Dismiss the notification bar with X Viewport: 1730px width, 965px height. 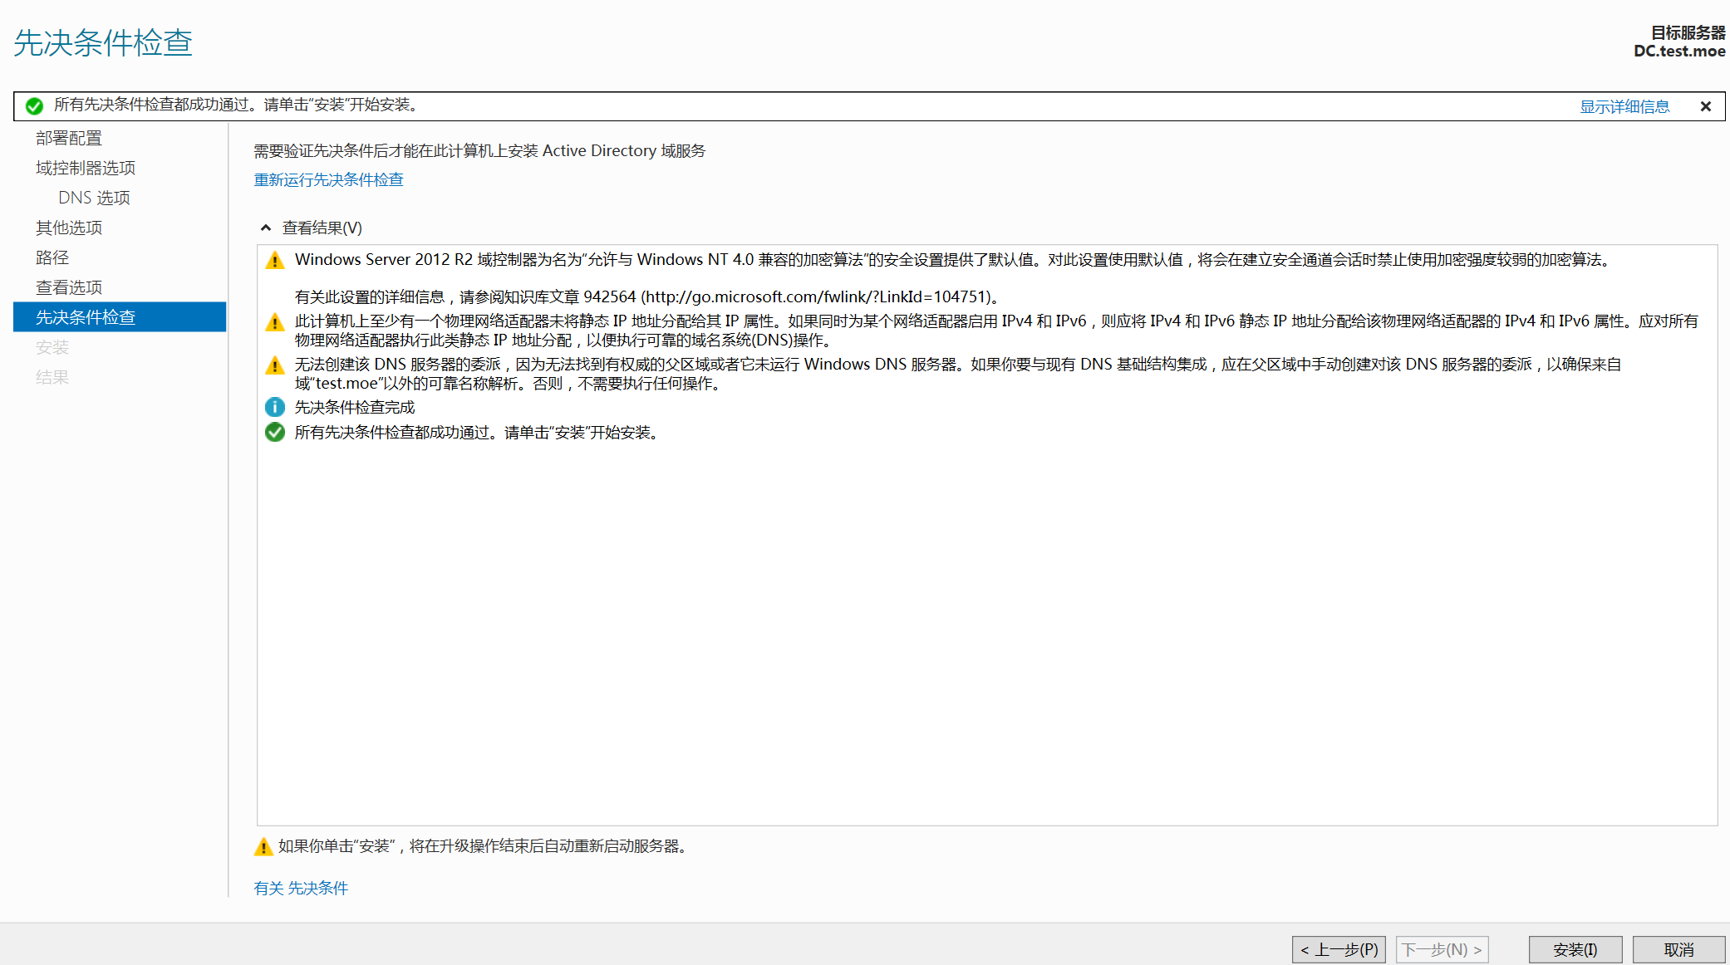(x=1705, y=106)
